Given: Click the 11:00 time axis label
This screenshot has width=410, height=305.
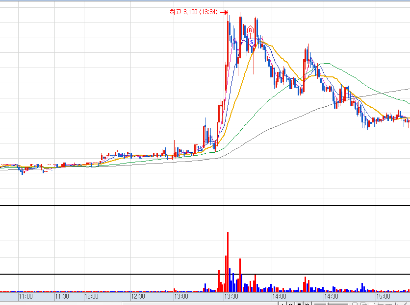Looking at the screenshot, I should click(26, 296).
